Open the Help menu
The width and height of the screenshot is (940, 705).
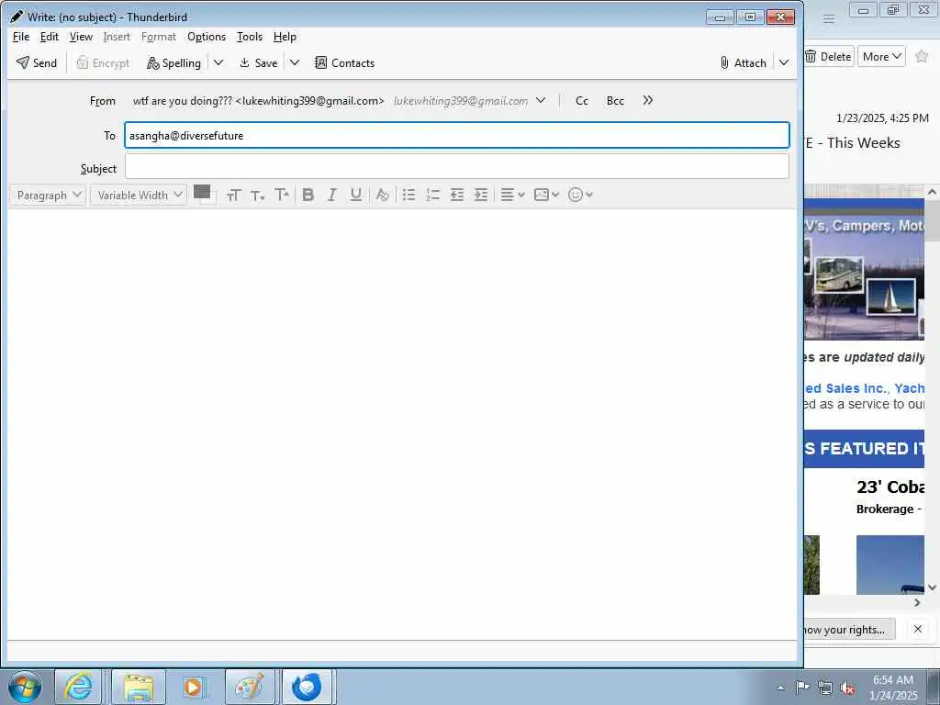[x=285, y=37]
